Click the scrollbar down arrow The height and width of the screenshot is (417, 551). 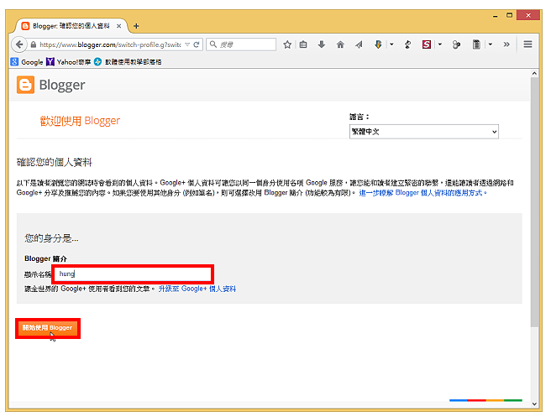point(534,404)
